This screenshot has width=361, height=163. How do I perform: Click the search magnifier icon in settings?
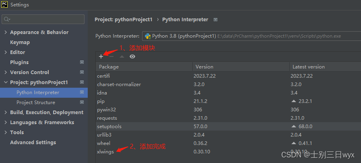[7, 19]
